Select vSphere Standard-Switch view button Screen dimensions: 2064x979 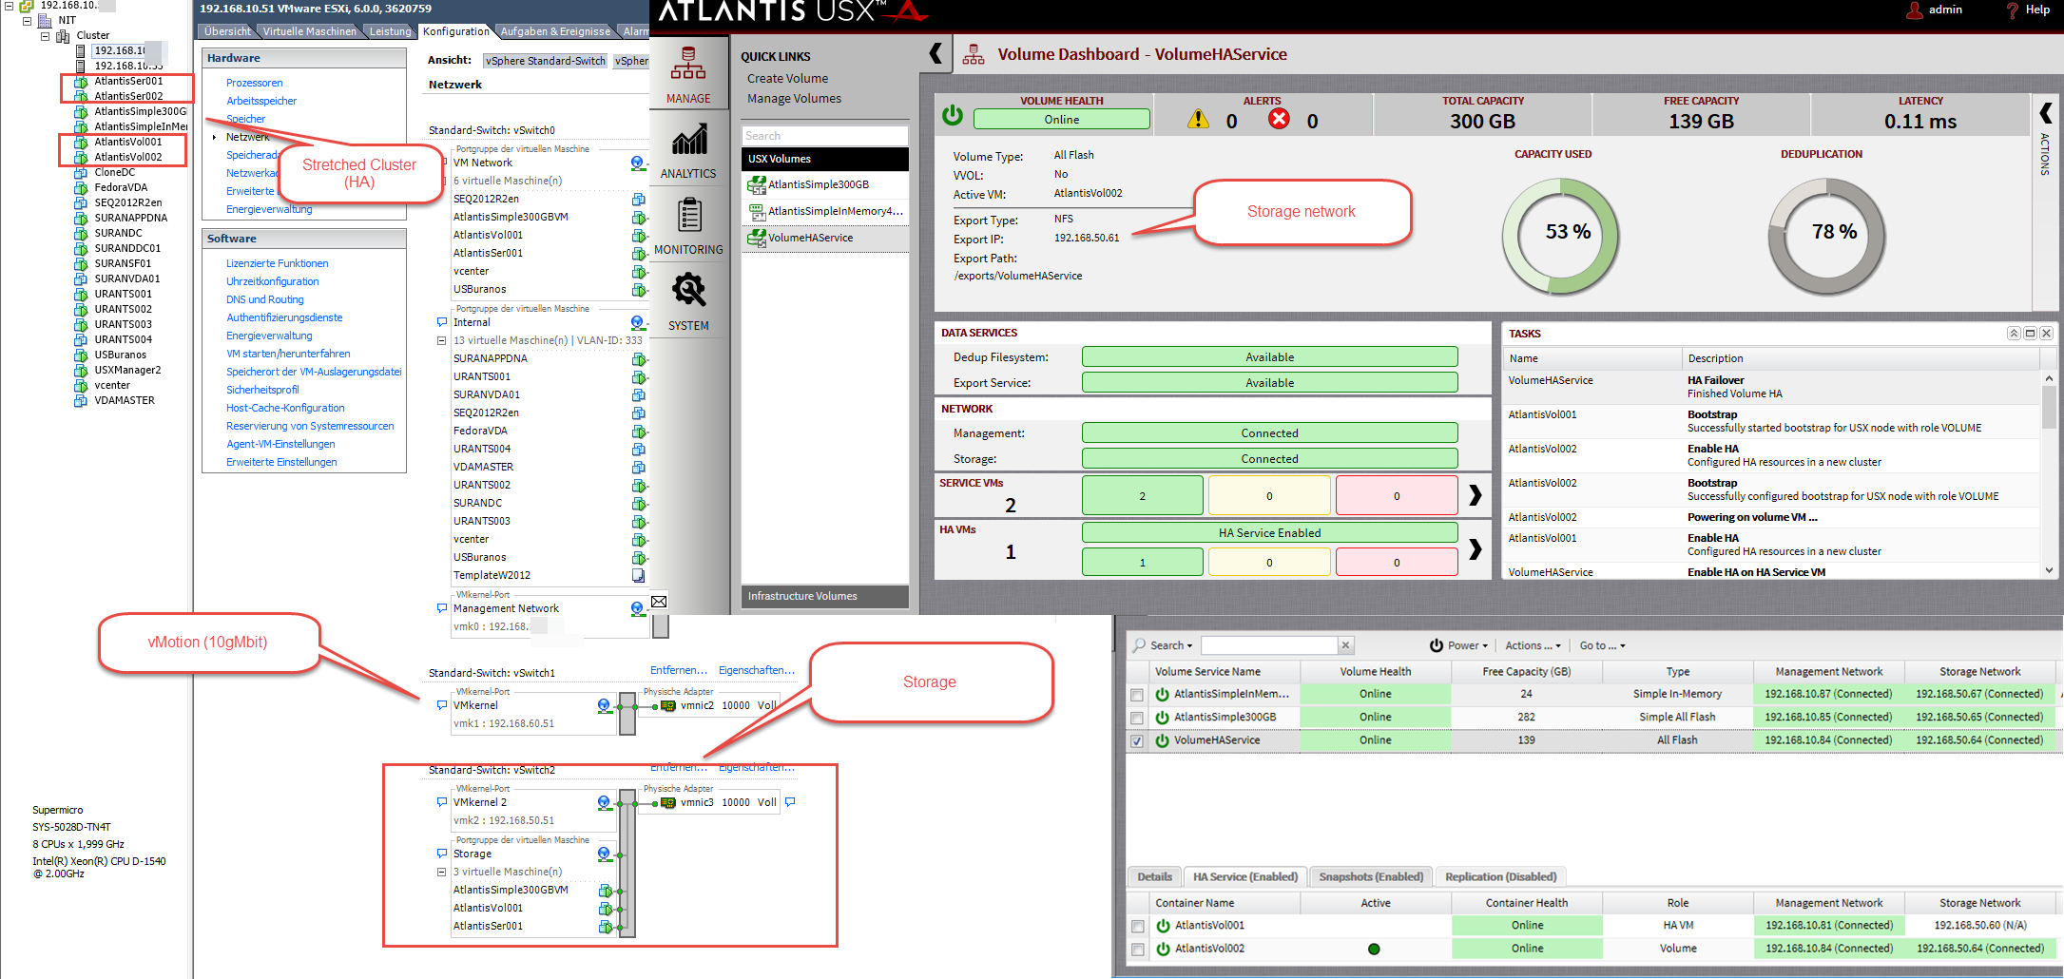[546, 61]
